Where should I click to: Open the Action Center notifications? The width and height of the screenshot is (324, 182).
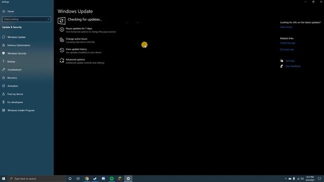(319, 178)
